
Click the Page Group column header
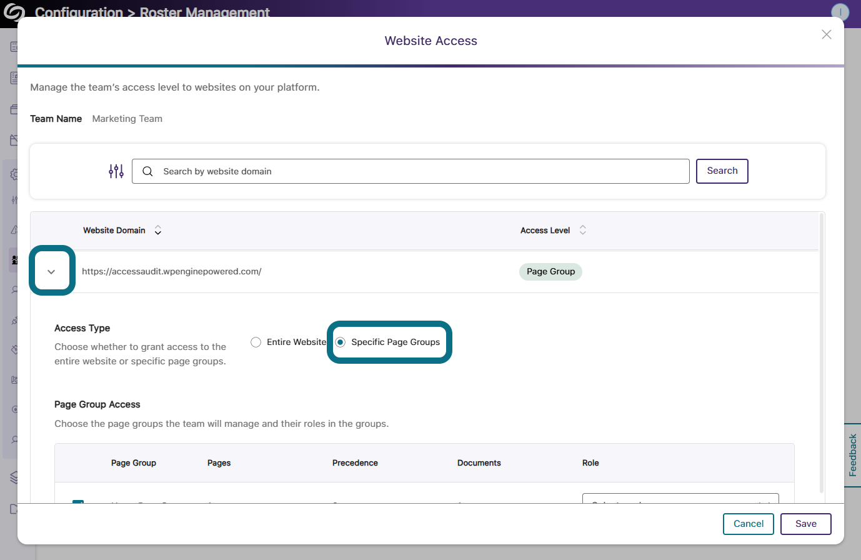[x=134, y=463]
